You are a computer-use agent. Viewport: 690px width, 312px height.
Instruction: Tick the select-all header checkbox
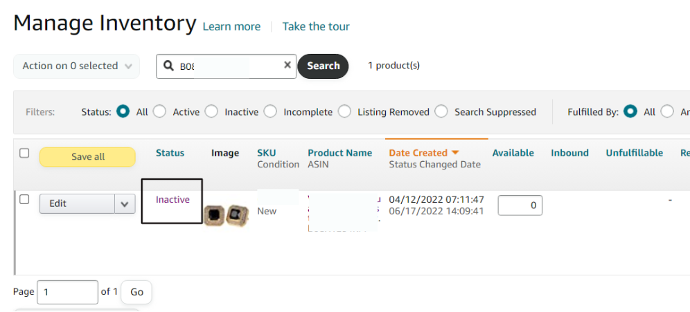pos(24,154)
